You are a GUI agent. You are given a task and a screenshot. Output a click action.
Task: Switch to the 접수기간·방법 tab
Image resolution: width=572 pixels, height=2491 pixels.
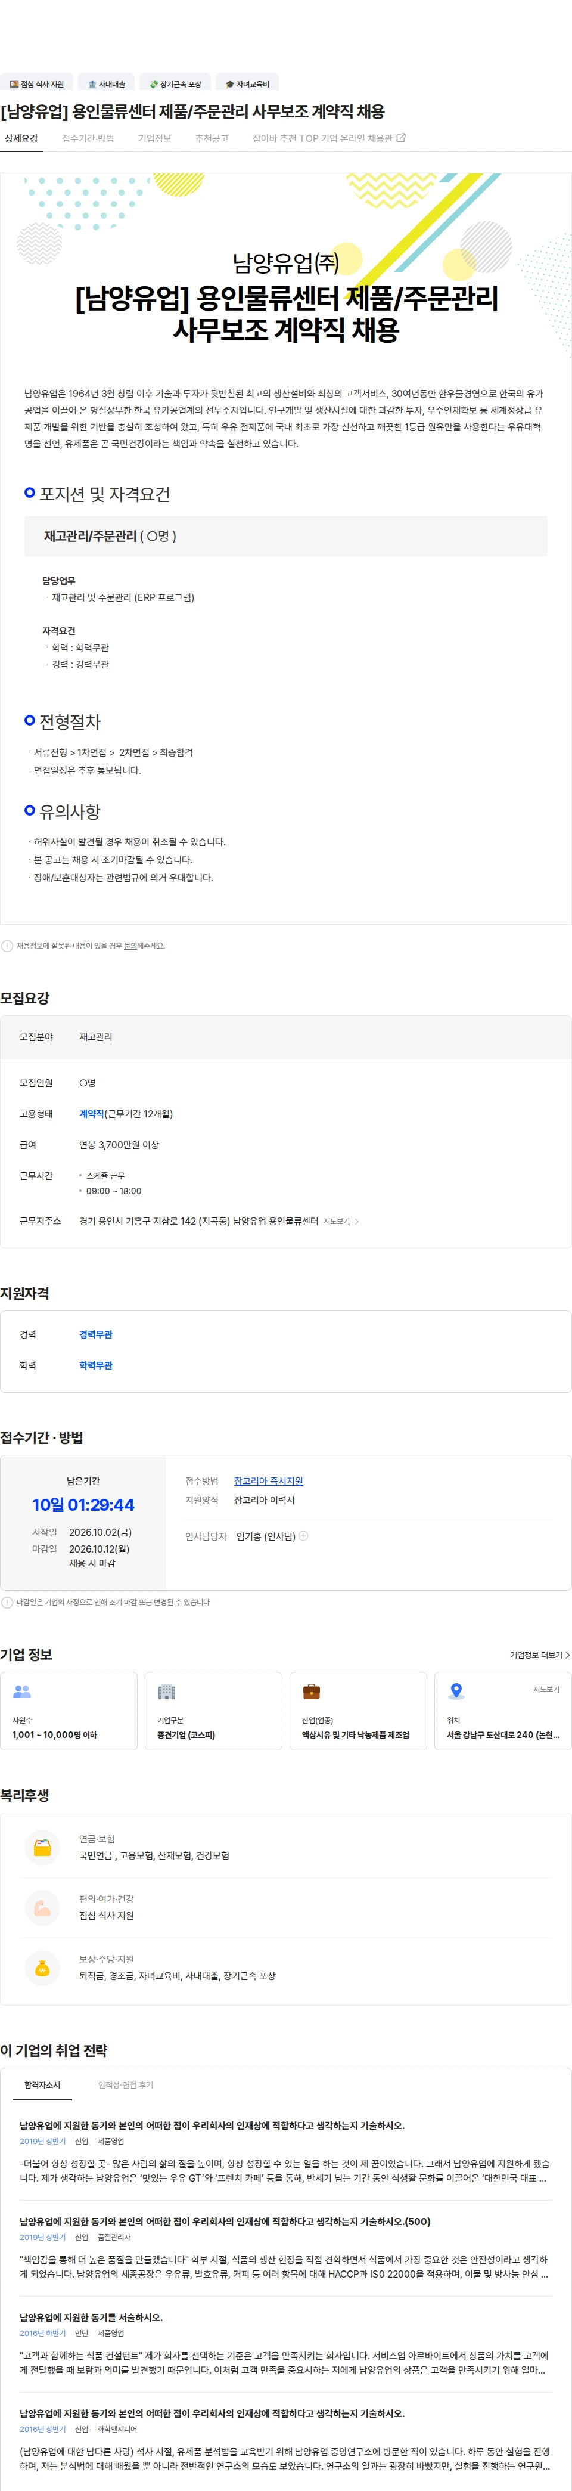[88, 138]
